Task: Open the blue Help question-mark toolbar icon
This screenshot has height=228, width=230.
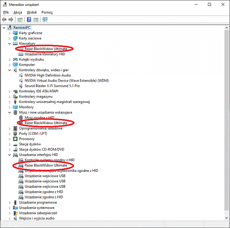Action: click(x=29, y=19)
